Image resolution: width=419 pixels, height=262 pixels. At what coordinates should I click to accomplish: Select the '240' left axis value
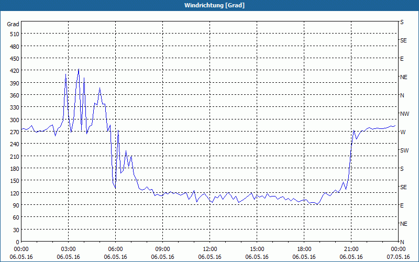click(15, 145)
